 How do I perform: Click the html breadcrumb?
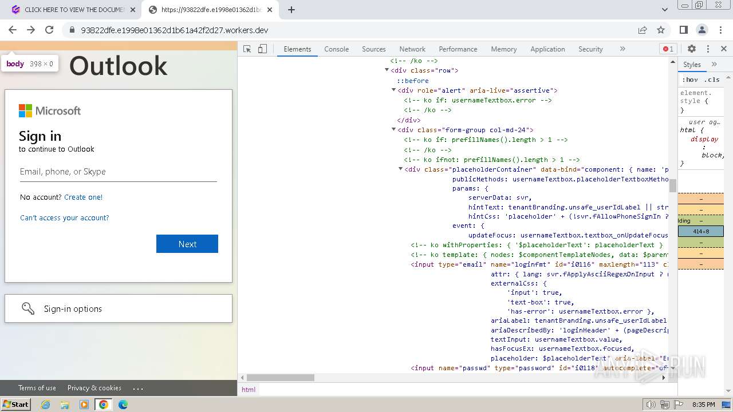[x=249, y=390]
